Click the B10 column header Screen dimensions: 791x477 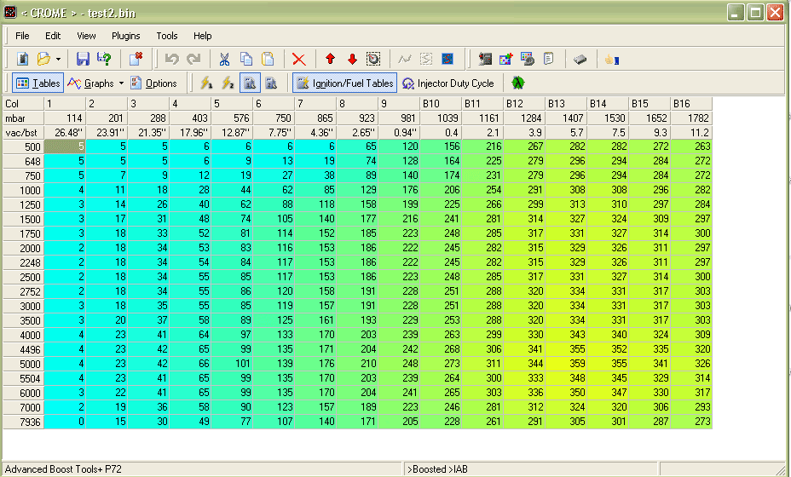tap(440, 103)
